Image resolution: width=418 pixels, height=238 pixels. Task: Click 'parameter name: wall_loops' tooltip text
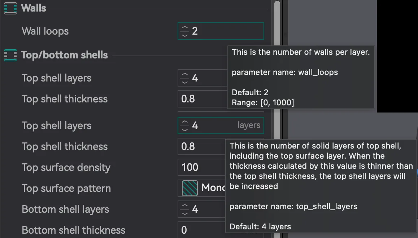click(x=285, y=72)
